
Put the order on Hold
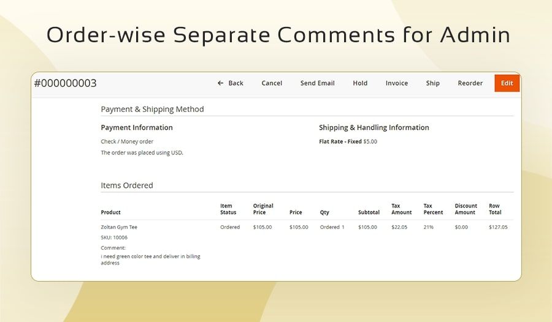(x=360, y=83)
